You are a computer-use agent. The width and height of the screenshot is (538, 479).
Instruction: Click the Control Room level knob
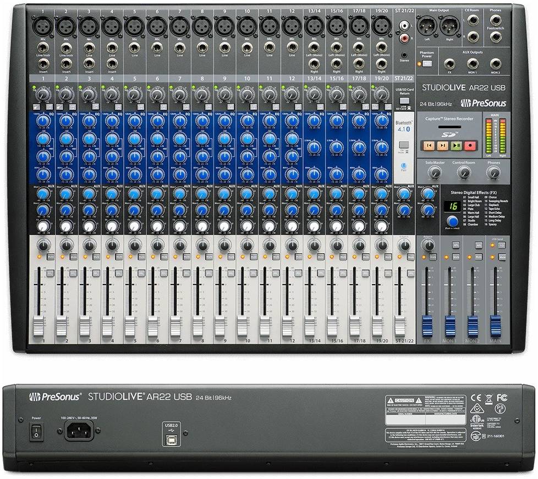pyautogui.click(x=464, y=172)
